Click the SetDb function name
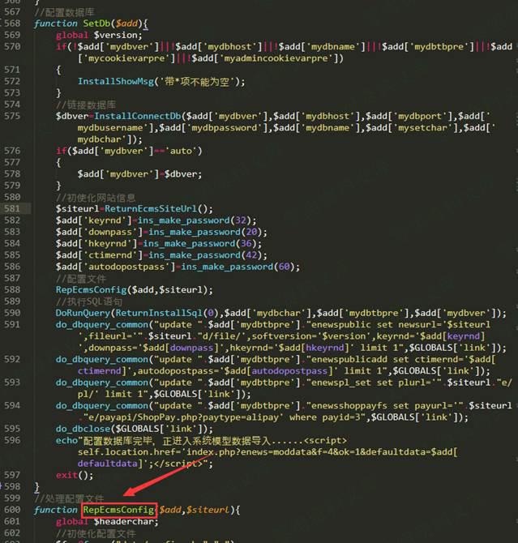The image size is (518, 543). click(x=98, y=24)
